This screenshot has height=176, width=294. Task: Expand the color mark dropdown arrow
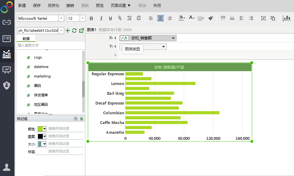tap(44, 129)
